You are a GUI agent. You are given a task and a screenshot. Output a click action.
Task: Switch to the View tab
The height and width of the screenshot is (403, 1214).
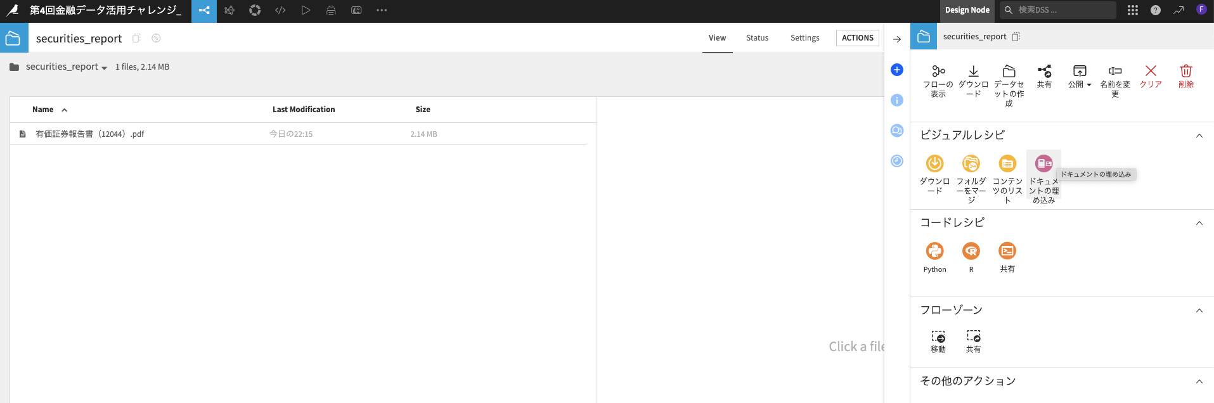click(x=717, y=38)
